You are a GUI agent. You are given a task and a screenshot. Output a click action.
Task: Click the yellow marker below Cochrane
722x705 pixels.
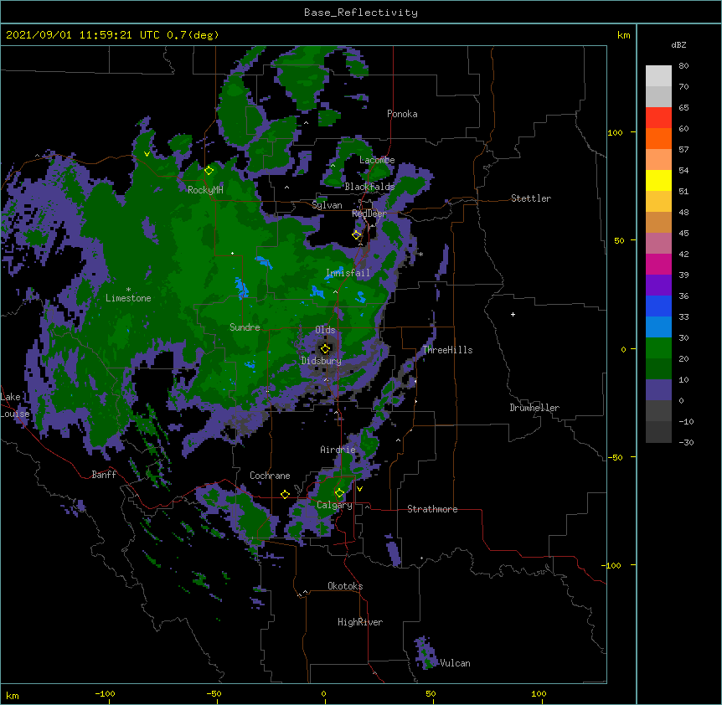click(285, 494)
